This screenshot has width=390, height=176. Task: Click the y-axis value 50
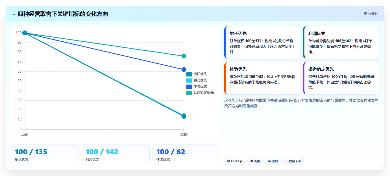19,81
